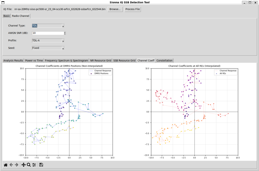
Task: Click the Browse... button
Action: pyautogui.click(x=115, y=9)
